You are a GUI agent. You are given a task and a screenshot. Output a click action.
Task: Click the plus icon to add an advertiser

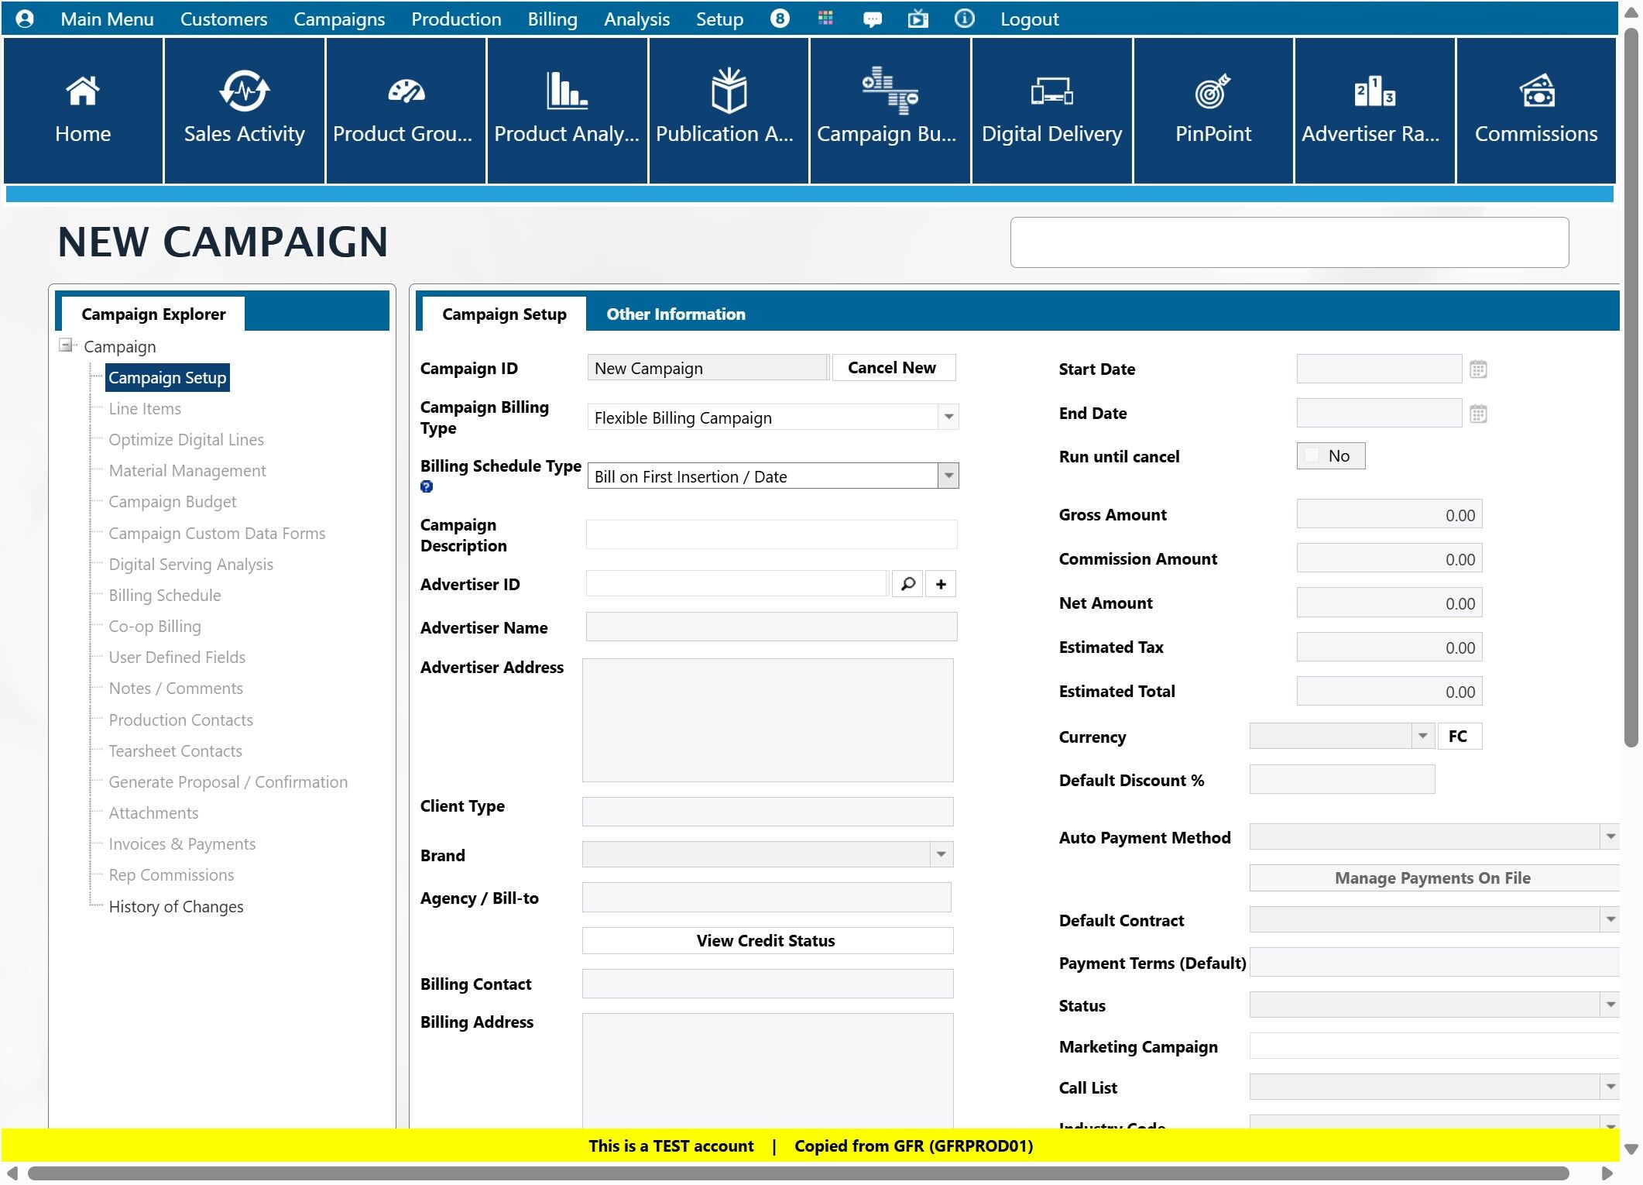pyautogui.click(x=941, y=584)
